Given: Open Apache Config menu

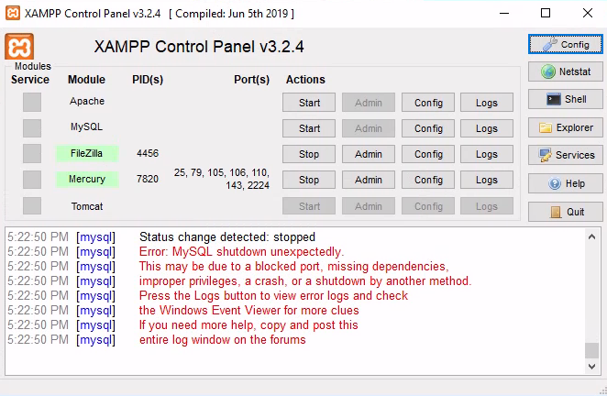Looking at the screenshot, I should tap(428, 103).
